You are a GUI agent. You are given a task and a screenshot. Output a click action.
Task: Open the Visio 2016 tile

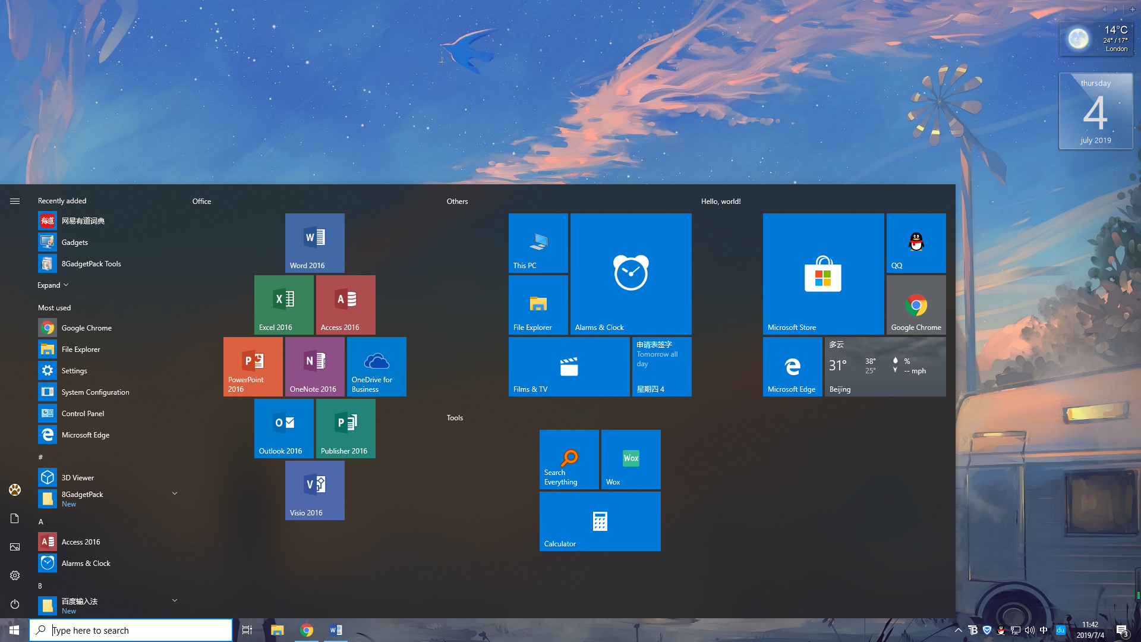point(314,490)
